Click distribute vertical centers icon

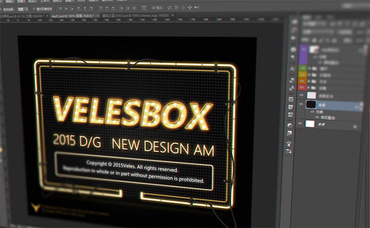click(107, 8)
